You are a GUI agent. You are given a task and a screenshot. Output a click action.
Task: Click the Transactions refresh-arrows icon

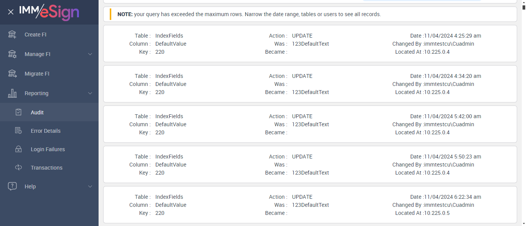[18, 168]
